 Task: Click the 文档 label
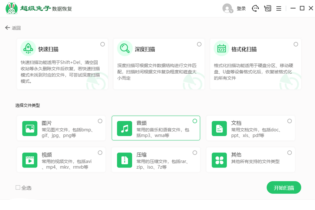tap(236, 123)
